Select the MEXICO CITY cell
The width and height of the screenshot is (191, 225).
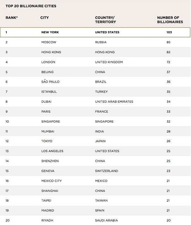point(51,181)
